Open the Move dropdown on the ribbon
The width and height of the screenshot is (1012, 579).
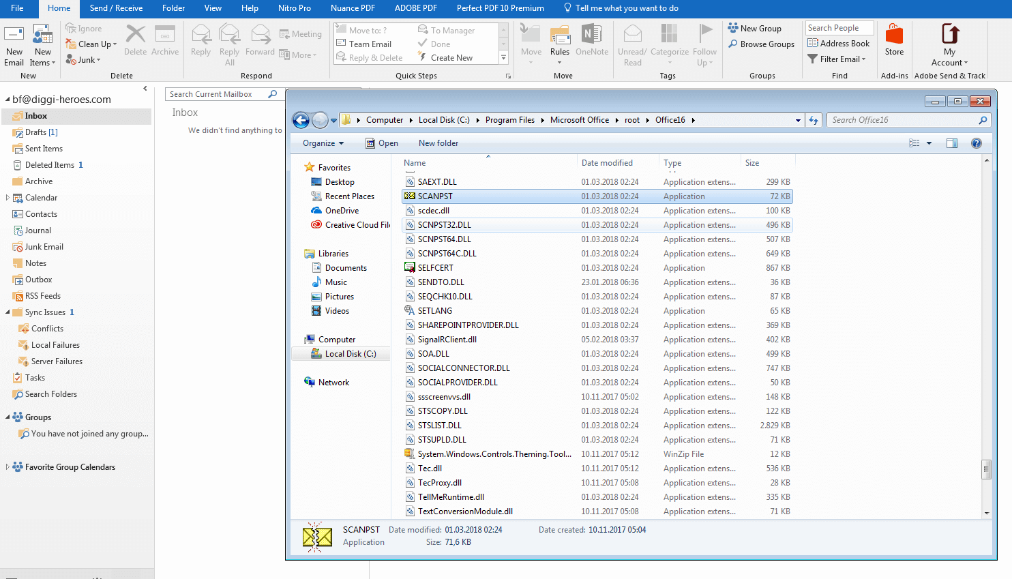coord(530,42)
